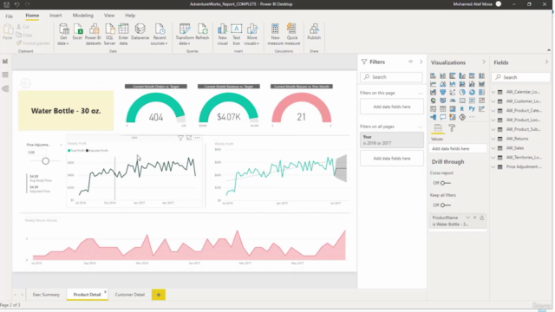Click the Price Adjustment value box
555x312 pixels.
[x=36, y=153]
